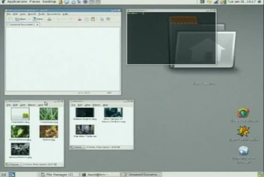Screen dimensions: 264x177
Task: Open the Places menu in top panel
Action: tap(35, 2)
